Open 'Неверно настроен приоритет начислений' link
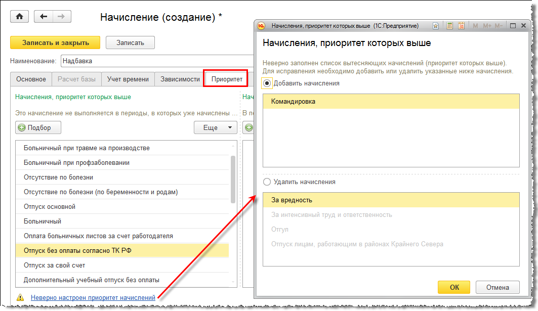Image resolution: width=538 pixels, height=311 pixels. tap(93, 298)
